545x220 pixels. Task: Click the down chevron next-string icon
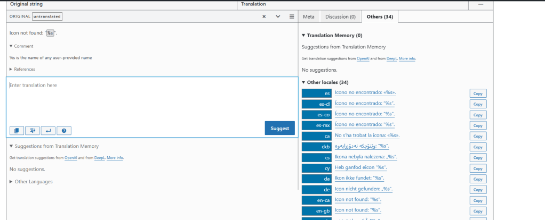[278, 16]
